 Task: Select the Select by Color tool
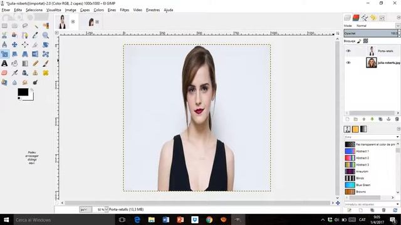[46, 26]
